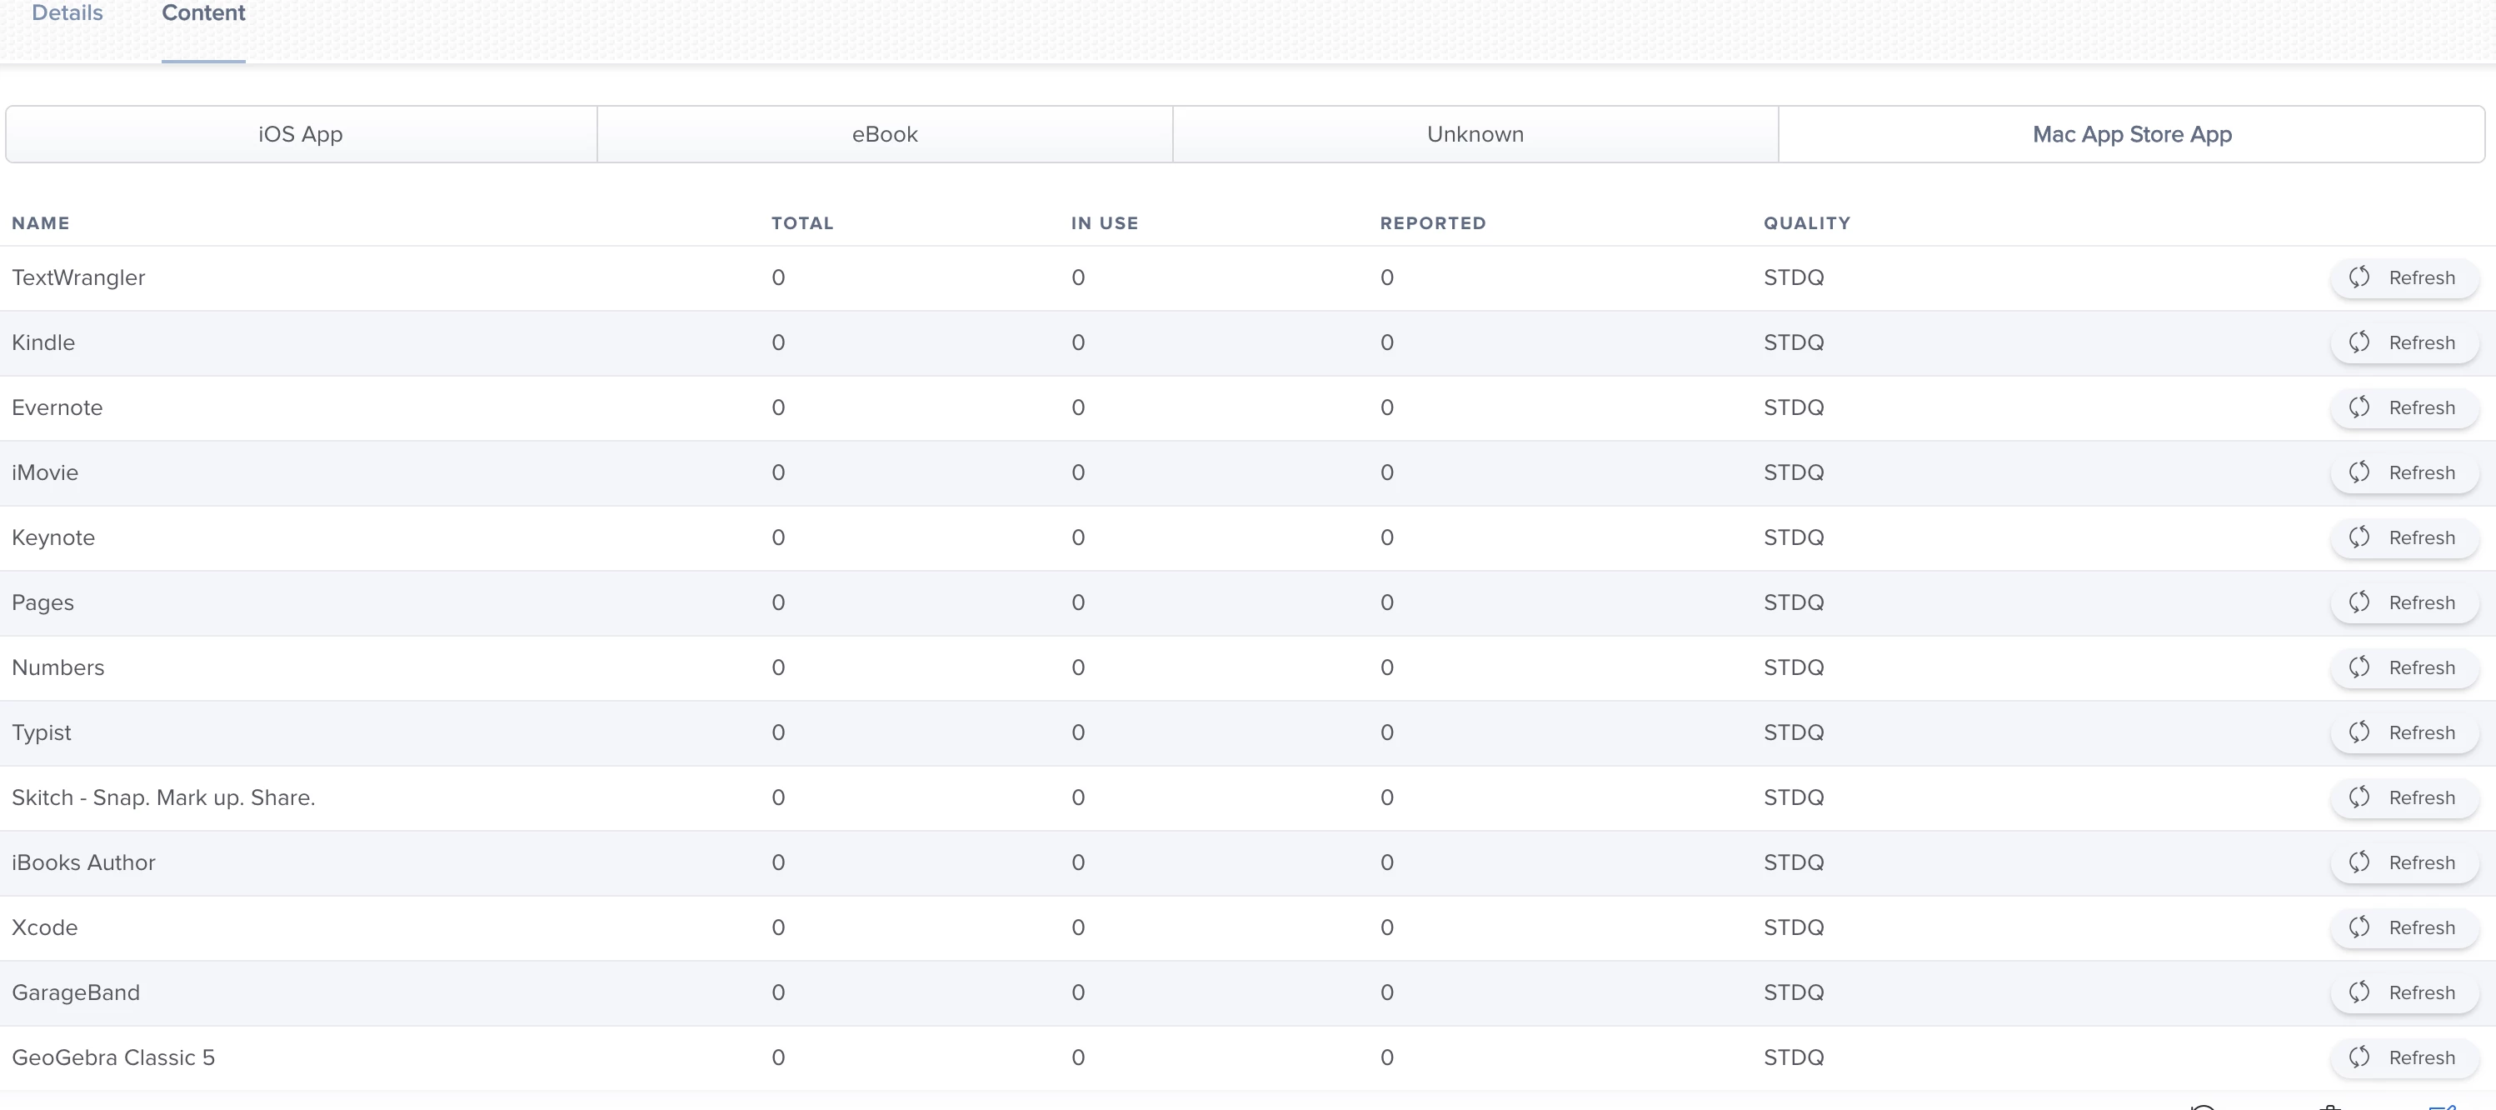The width and height of the screenshot is (2496, 1110).
Task: Refresh the Skitch row
Action: [x=2404, y=797]
